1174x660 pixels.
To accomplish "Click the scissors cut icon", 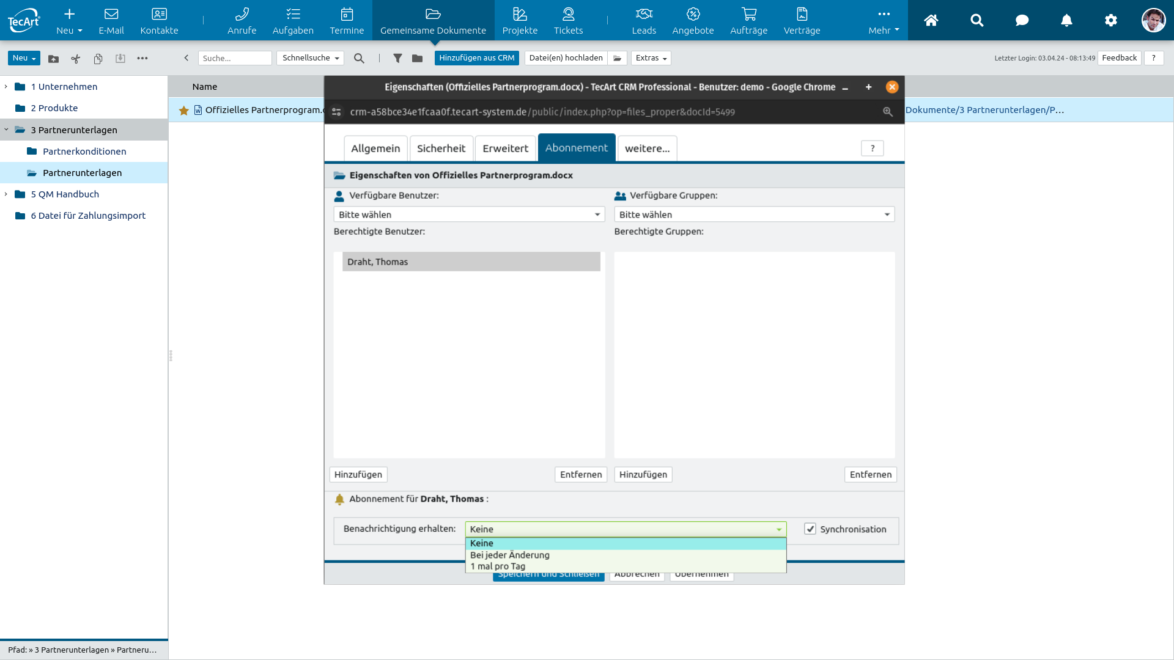I will (76, 59).
